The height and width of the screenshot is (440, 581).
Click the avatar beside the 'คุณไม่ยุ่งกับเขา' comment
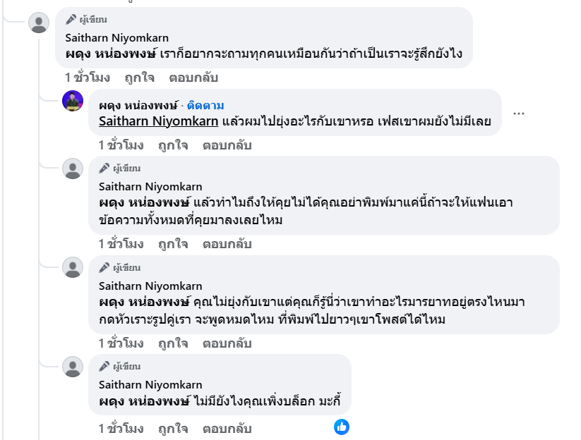click(73, 267)
